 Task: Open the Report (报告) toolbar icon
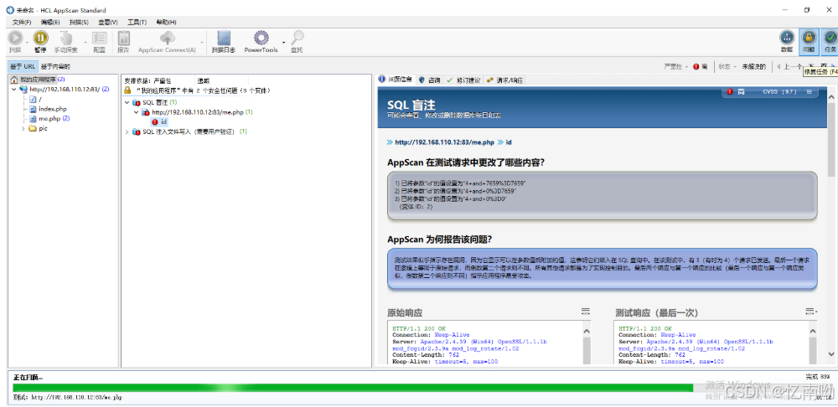[123, 38]
